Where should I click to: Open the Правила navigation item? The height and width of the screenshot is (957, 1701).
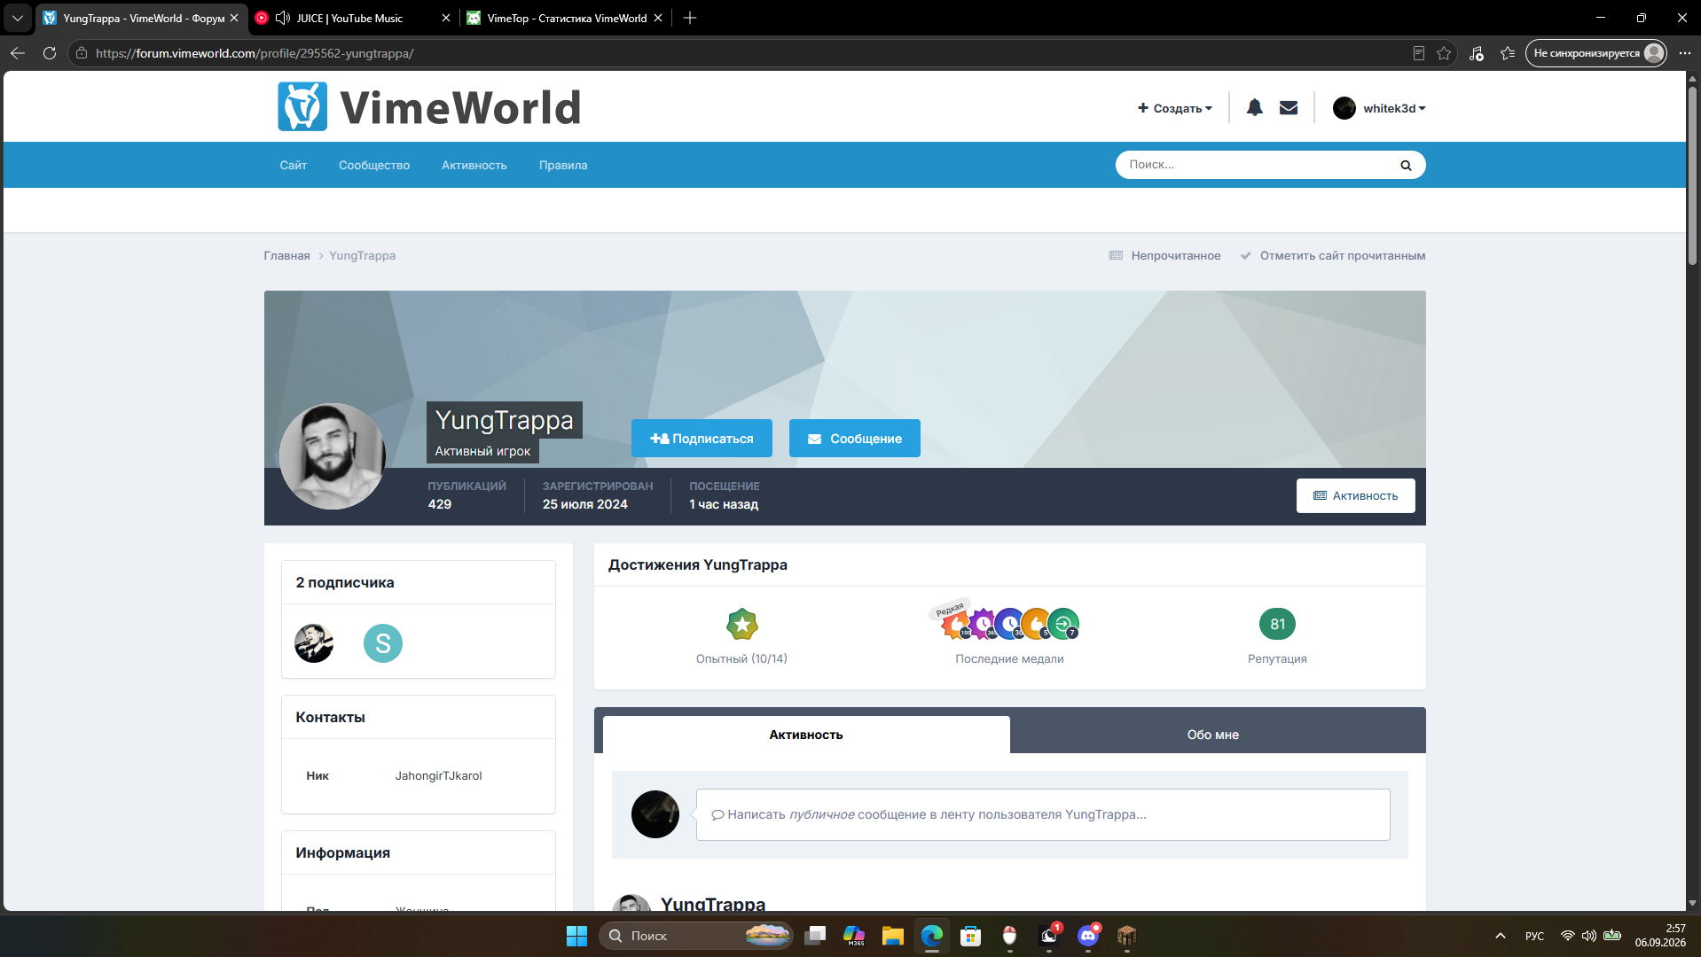563,165
